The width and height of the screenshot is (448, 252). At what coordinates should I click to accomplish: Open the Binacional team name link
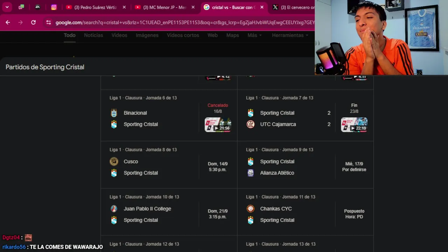point(135,113)
